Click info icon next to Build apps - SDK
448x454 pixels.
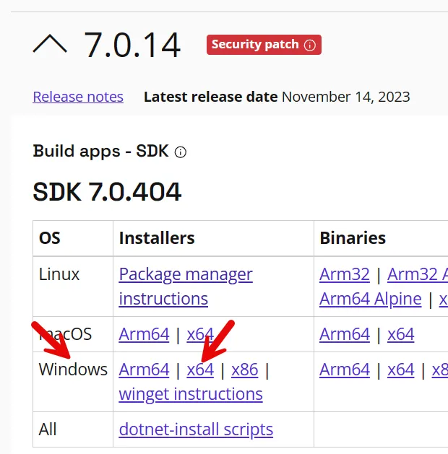click(x=180, y=152)
